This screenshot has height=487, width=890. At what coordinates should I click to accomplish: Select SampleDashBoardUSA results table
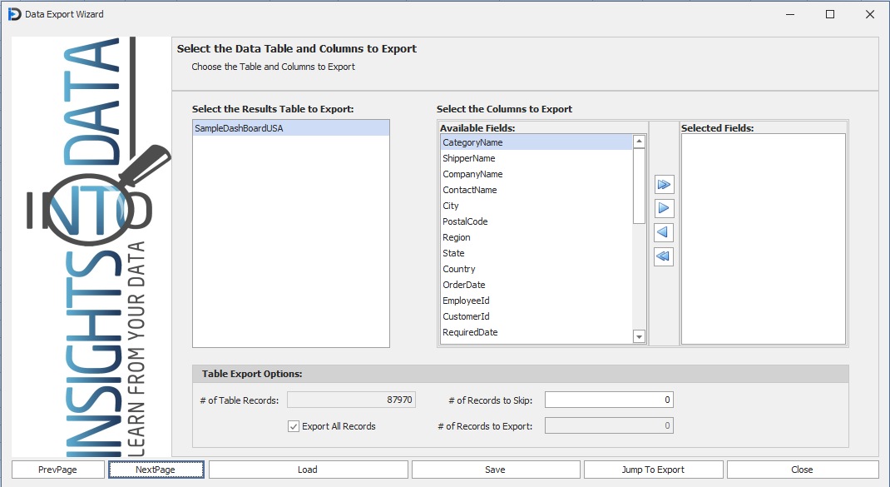click(x=239, y=128)
